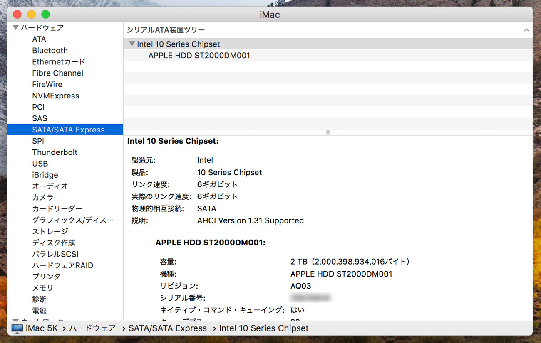The height and width of the screenshot is (343, 541).
Task: Select 診断 in the sidebar
Action: [39, 299]
